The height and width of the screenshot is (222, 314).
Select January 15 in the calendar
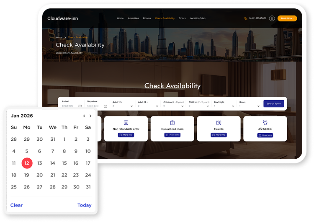[x=64, y=163]
